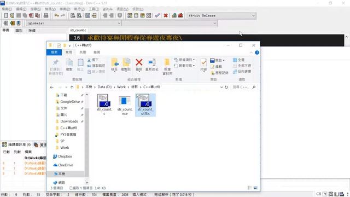Click the Run icon in Dev-C++ toolbar

pyautogui.click(x=136, y=15)
